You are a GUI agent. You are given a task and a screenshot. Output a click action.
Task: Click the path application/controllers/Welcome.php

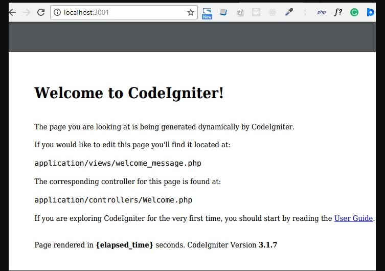click(x=113, y=200)
